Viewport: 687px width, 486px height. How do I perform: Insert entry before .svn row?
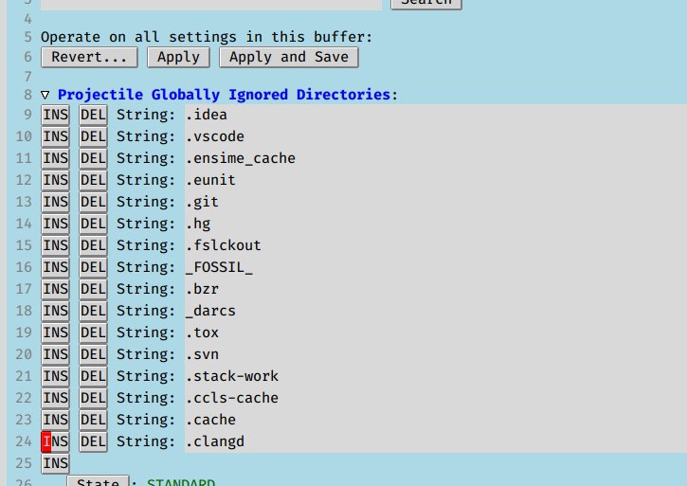click(55, 355)
